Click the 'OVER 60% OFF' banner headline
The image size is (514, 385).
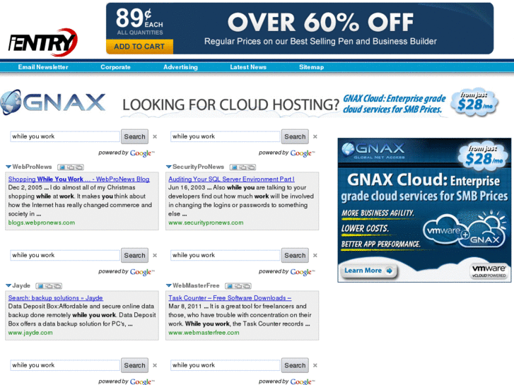click(320, 23)
